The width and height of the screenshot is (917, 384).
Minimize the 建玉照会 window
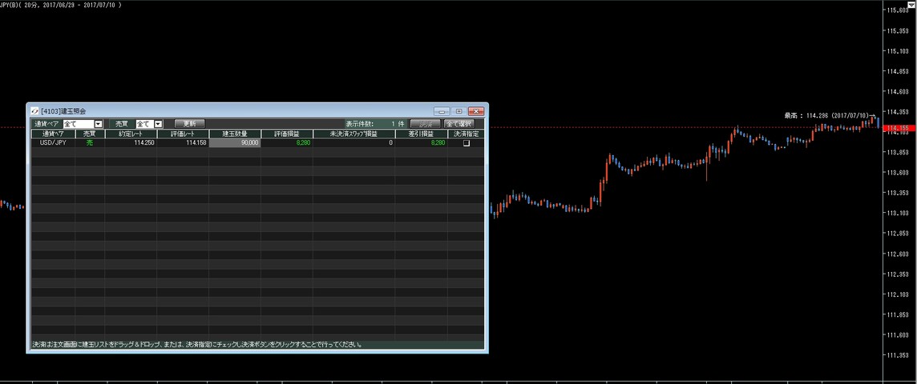click(x=442, y=111)
